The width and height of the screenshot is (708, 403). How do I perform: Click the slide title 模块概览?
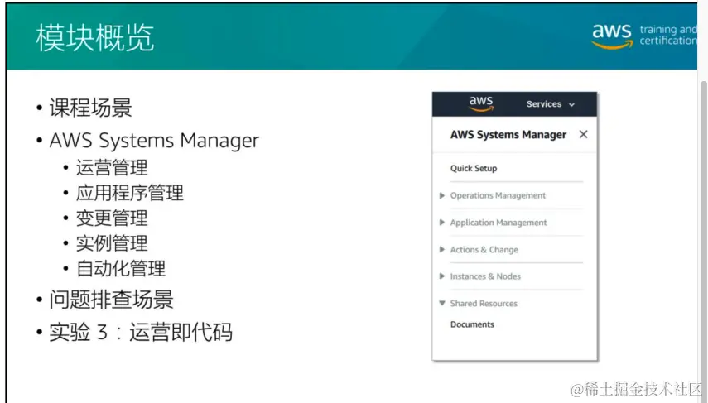tap(95, 38)
